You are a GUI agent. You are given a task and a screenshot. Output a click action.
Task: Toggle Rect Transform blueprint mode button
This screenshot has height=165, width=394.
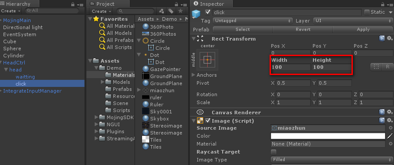pyautogui.click(x=376, y=67)
